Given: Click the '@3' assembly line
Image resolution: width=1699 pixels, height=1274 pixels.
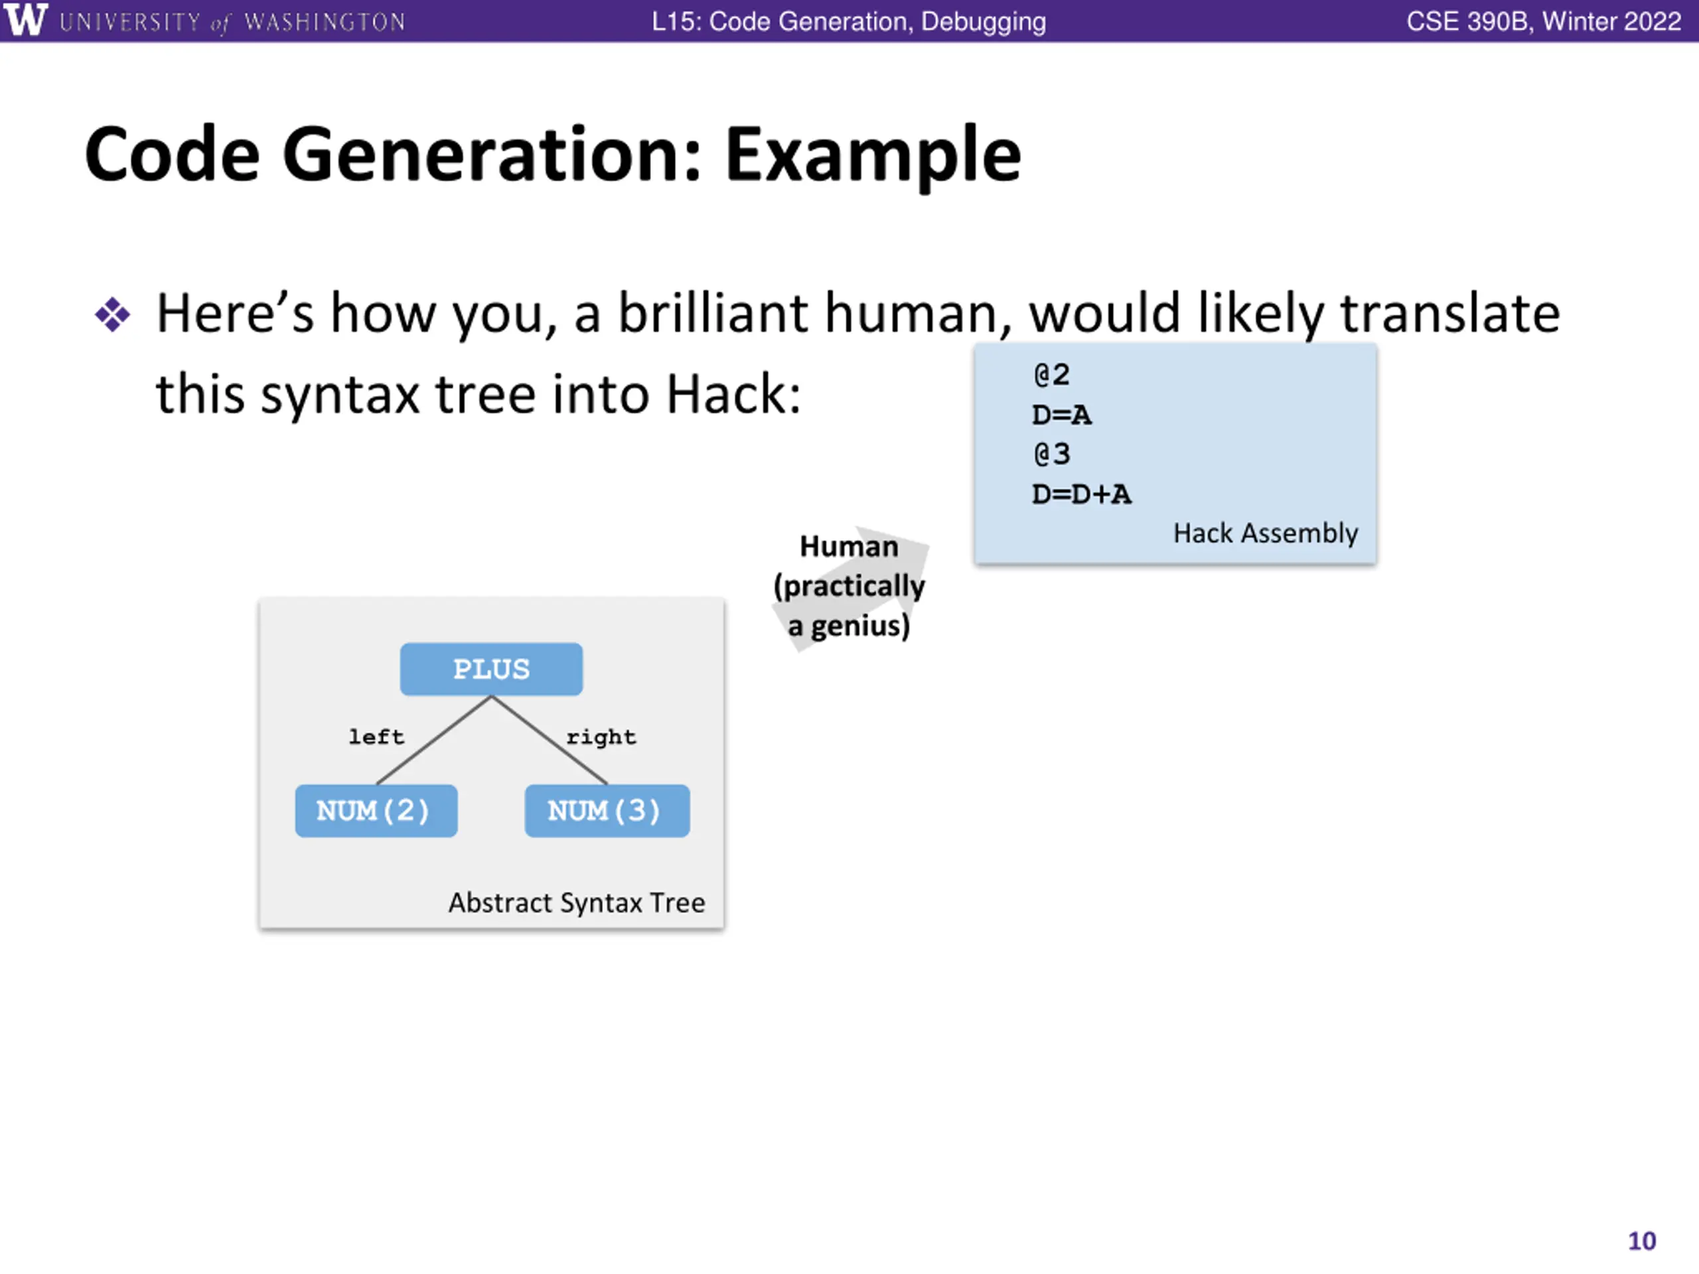Looking at the screenshot, I should 1051,454.
